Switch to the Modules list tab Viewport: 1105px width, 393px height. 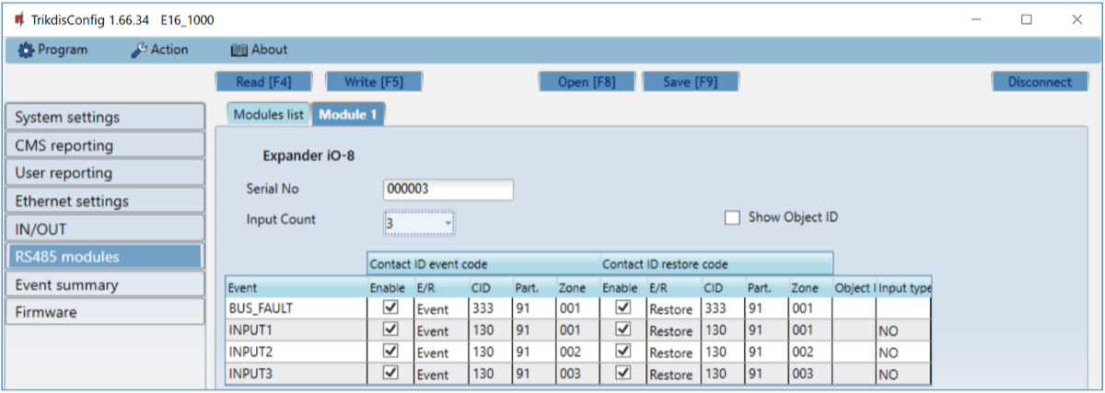click(x=268, y=114)
